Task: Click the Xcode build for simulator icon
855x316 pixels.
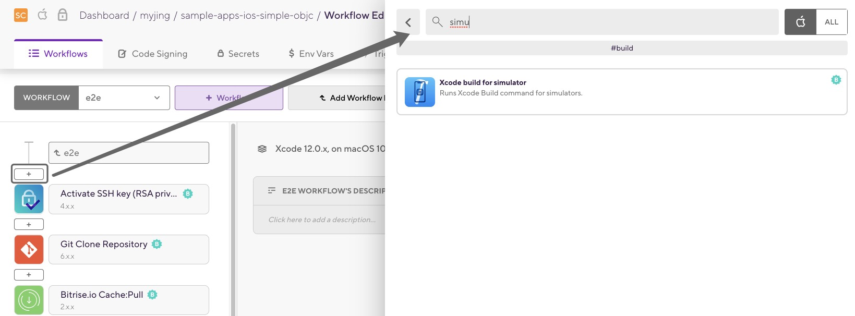Action: point(420,92)
